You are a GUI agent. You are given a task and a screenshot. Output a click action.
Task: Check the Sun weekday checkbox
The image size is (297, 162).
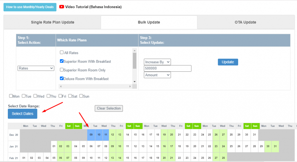pos(81,96)
